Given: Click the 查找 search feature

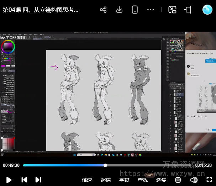Looking at the screenshot, I should coord(143,180).
